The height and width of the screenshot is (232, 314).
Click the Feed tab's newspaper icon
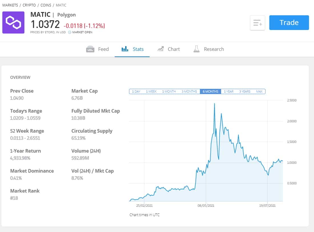[x=90, y=49]
